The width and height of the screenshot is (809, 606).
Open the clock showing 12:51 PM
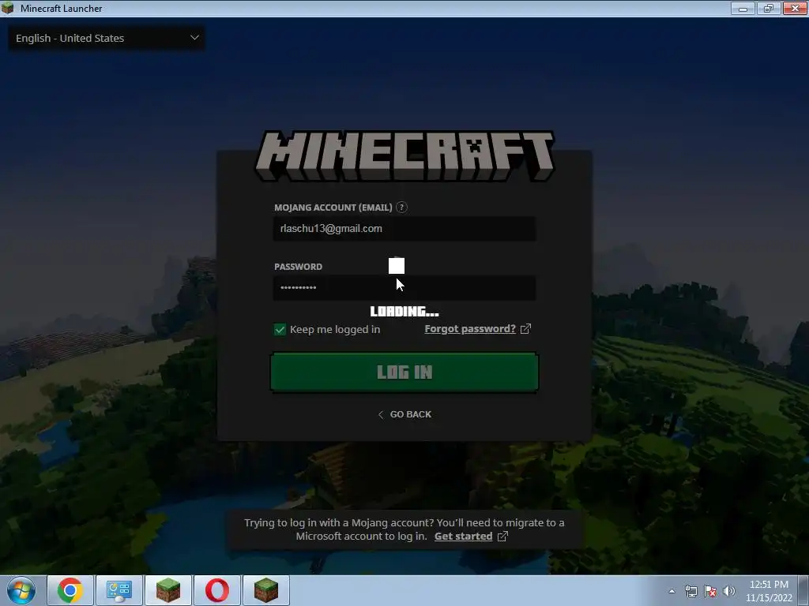769,591
